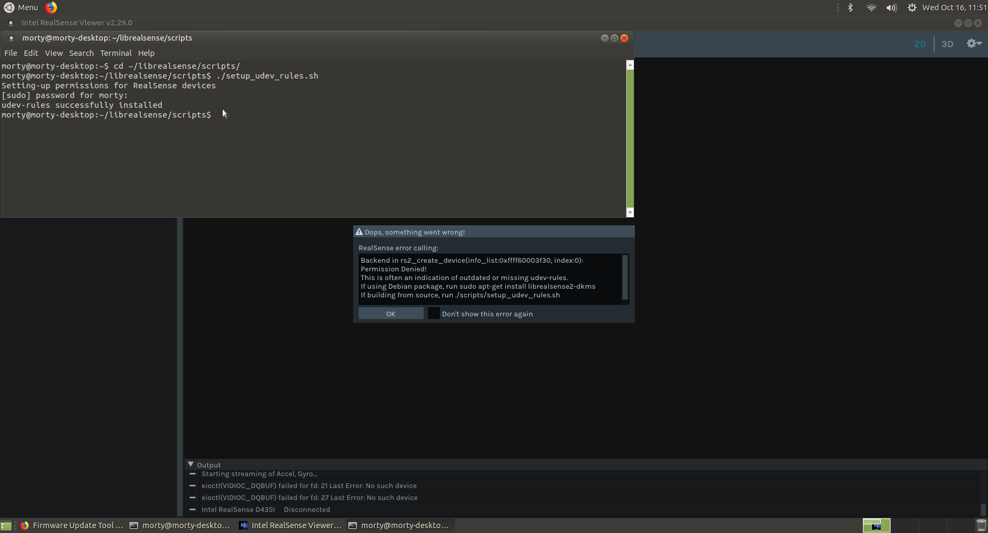Select the Intel RealSense Viewer taskbar entry
Image resolution: width=988 pixels, height=533 pixels.
click(290, 525)
